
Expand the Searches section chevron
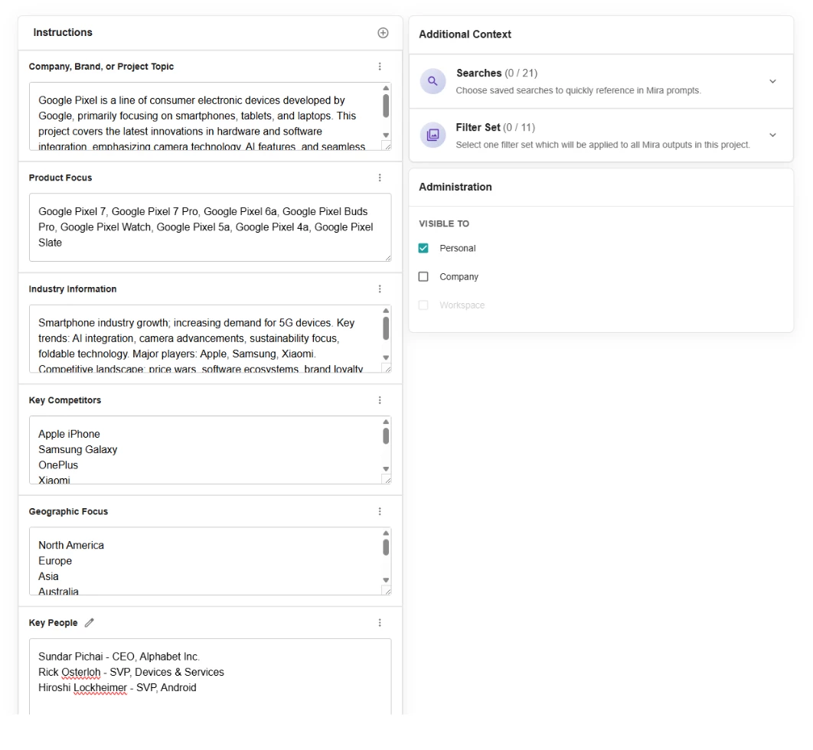(x=772, y=81)
